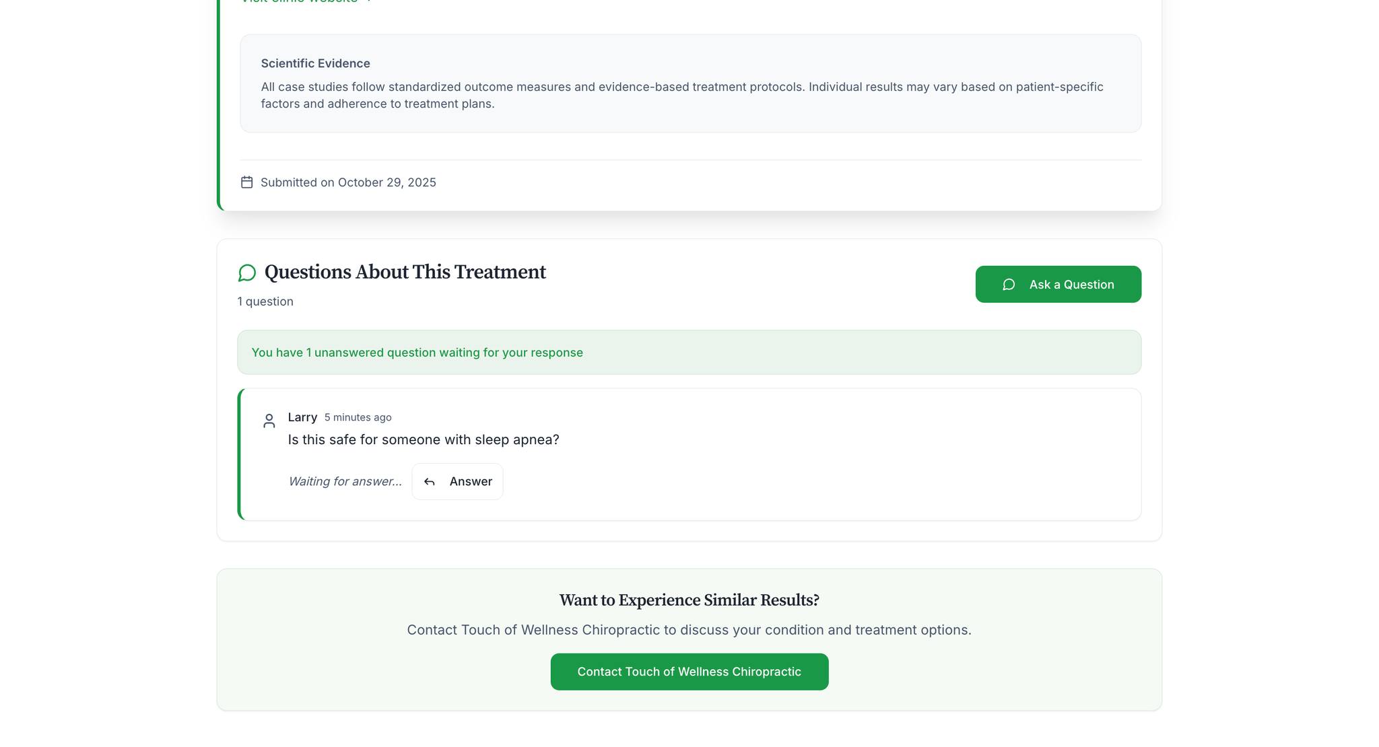Click the Want to Experience Similar Results heading
This screenshot has width=1379, height=747.
pyautogui.click(x=689, y=599)
